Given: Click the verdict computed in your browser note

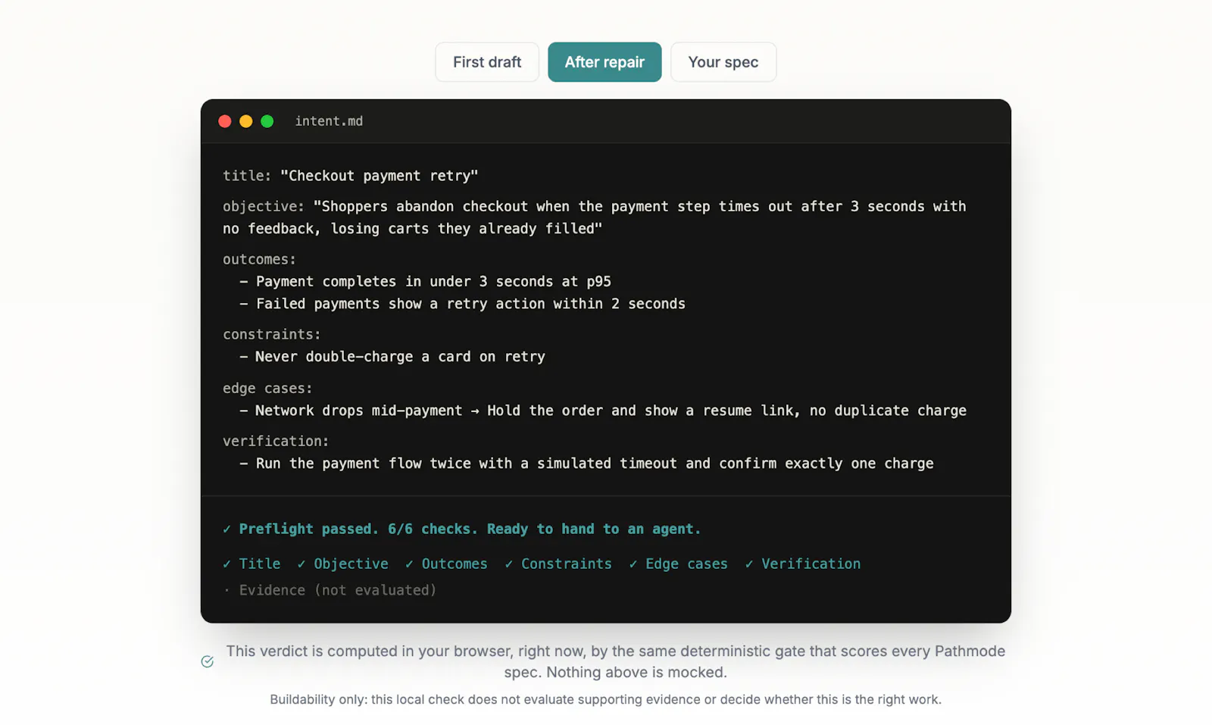Looking at the screenshot, I should [615, 661].
